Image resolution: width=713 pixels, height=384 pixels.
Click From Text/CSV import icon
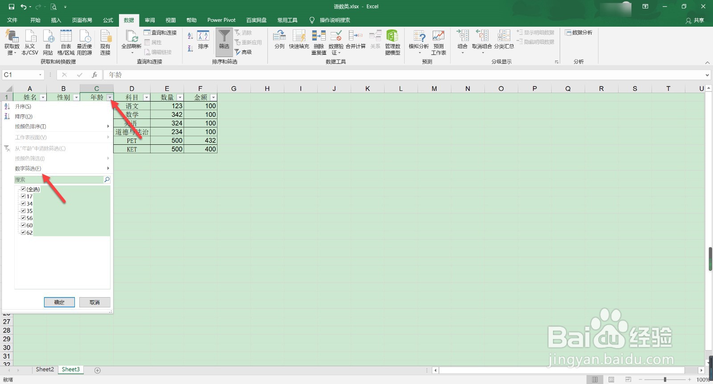click(30, 36)
